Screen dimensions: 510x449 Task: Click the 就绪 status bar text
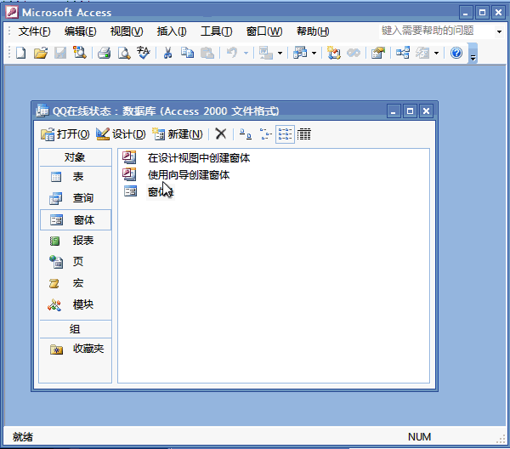(23, 437)
